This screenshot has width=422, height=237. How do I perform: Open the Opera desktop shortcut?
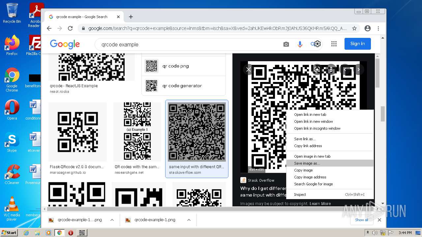coord(12,110)
